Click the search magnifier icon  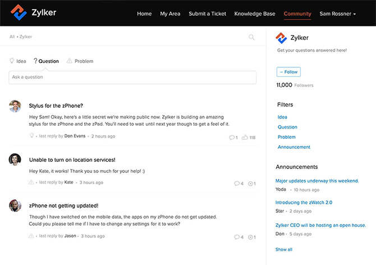point(251,37)
